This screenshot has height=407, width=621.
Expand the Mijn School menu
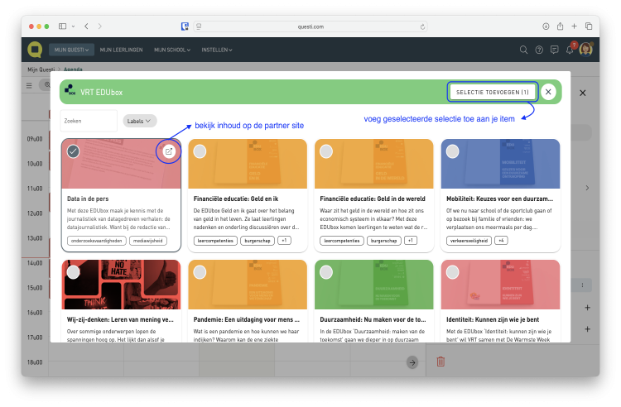point(172,50)
